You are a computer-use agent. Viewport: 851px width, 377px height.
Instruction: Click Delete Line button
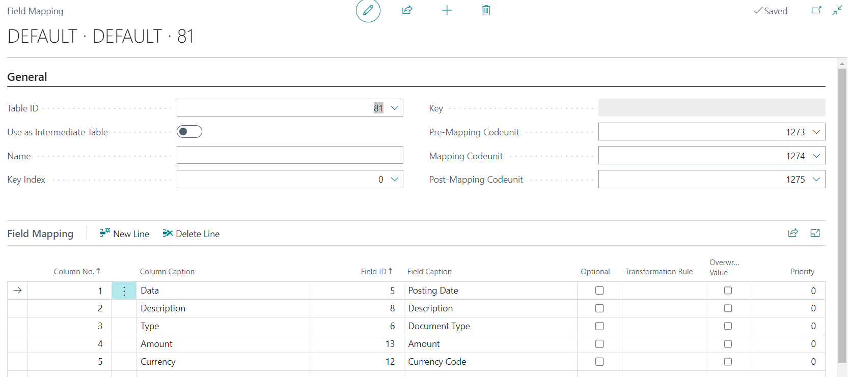pos(191,234)
